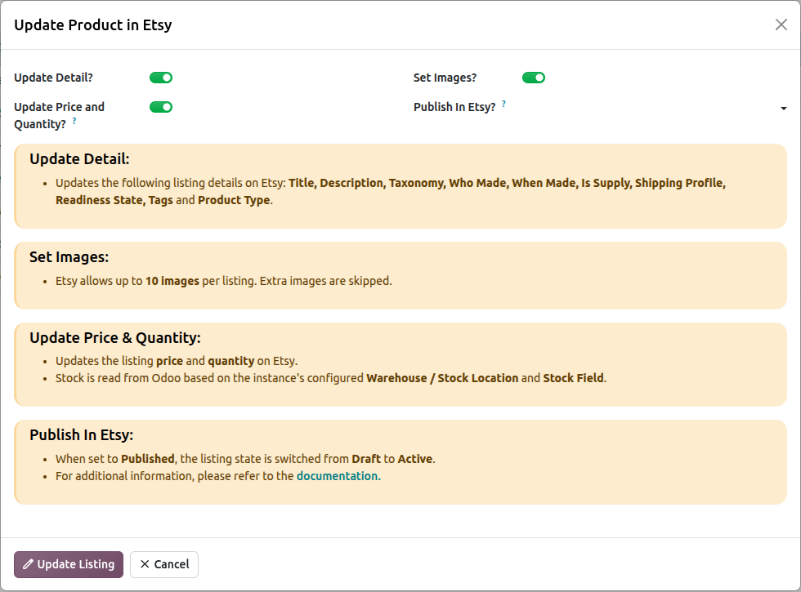Click the Cancel button
Screen dimensions: 801x592
tap(164, 564)
